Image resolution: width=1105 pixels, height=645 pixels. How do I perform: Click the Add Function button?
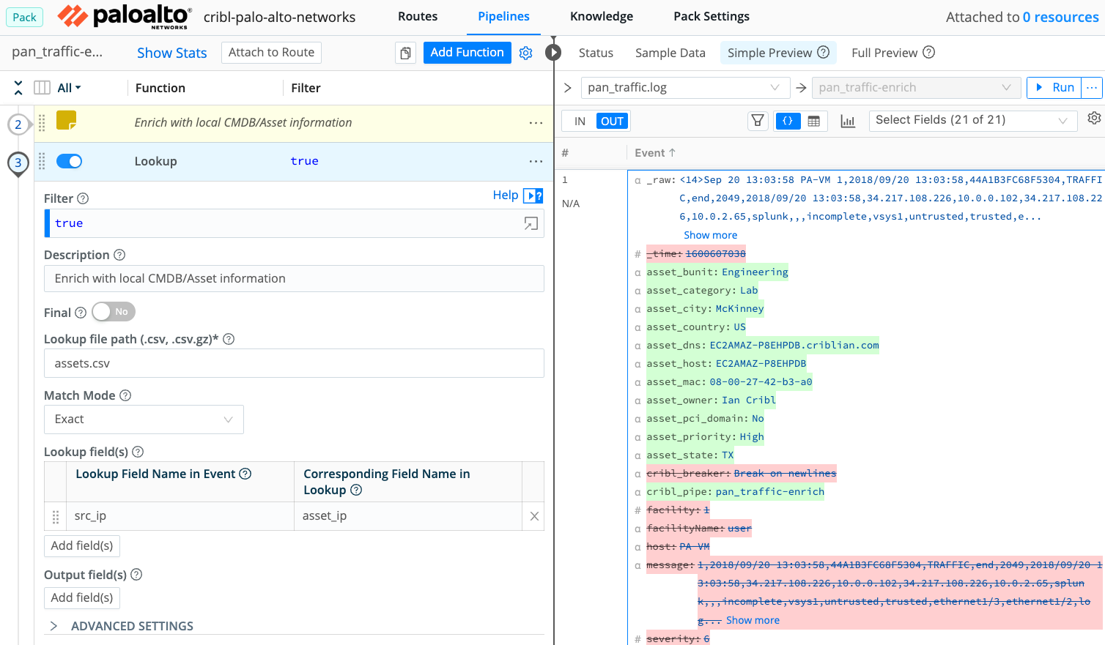pyautogui.click(x=467, y=53)
